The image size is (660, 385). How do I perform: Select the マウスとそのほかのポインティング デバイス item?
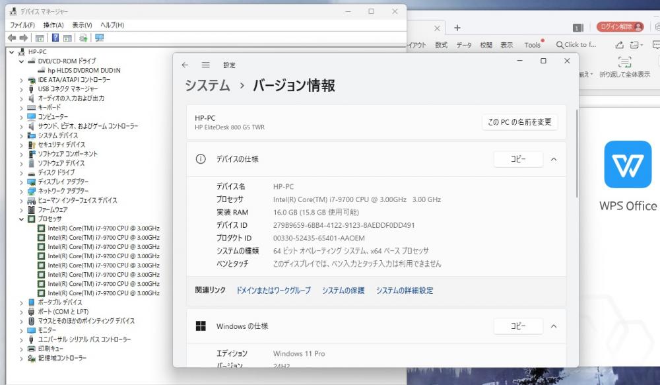(x=86, y=321)
